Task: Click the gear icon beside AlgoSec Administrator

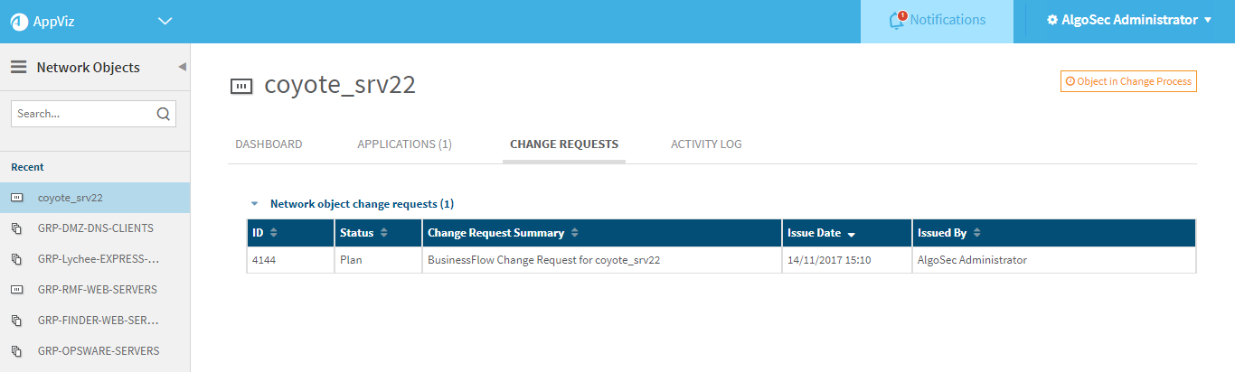Action: [1052, 20]
